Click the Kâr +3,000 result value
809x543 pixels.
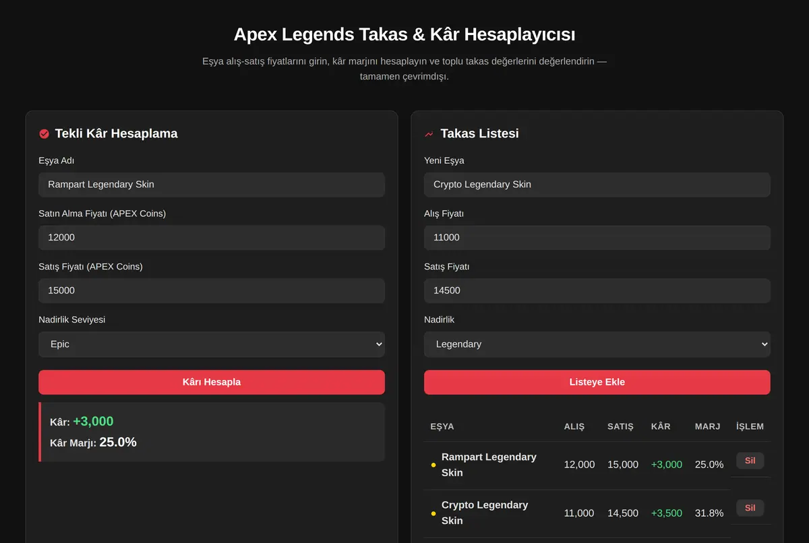point(93,422)
